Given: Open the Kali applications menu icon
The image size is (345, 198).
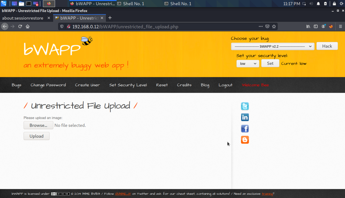Looking at the screenshot, I should coord(4,4).
